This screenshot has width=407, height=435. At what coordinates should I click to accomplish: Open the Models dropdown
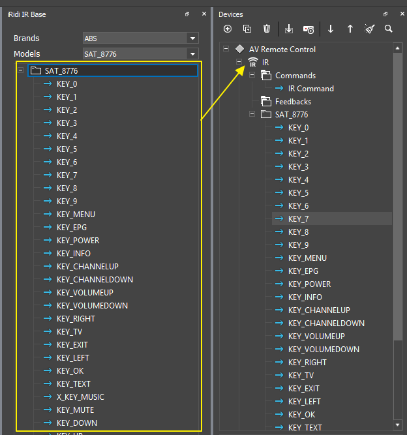[192, 54]
